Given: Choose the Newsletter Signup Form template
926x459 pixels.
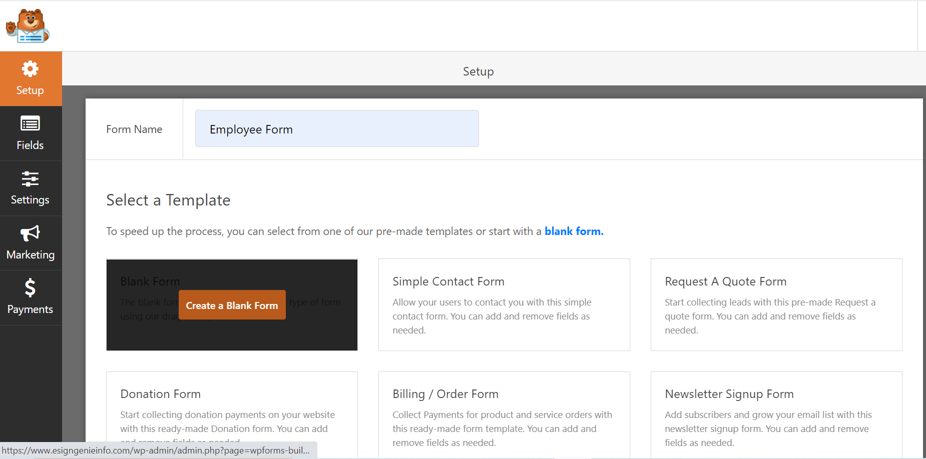Looking at the screenshot, I should 776,414.
